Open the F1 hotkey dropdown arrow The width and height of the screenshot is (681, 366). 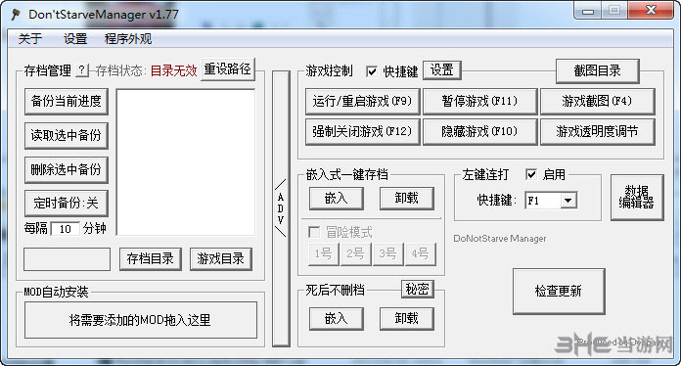[567, 201]
